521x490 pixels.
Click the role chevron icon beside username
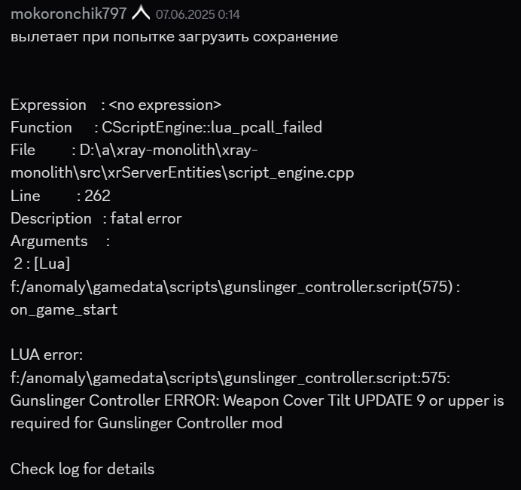point(141,13)
